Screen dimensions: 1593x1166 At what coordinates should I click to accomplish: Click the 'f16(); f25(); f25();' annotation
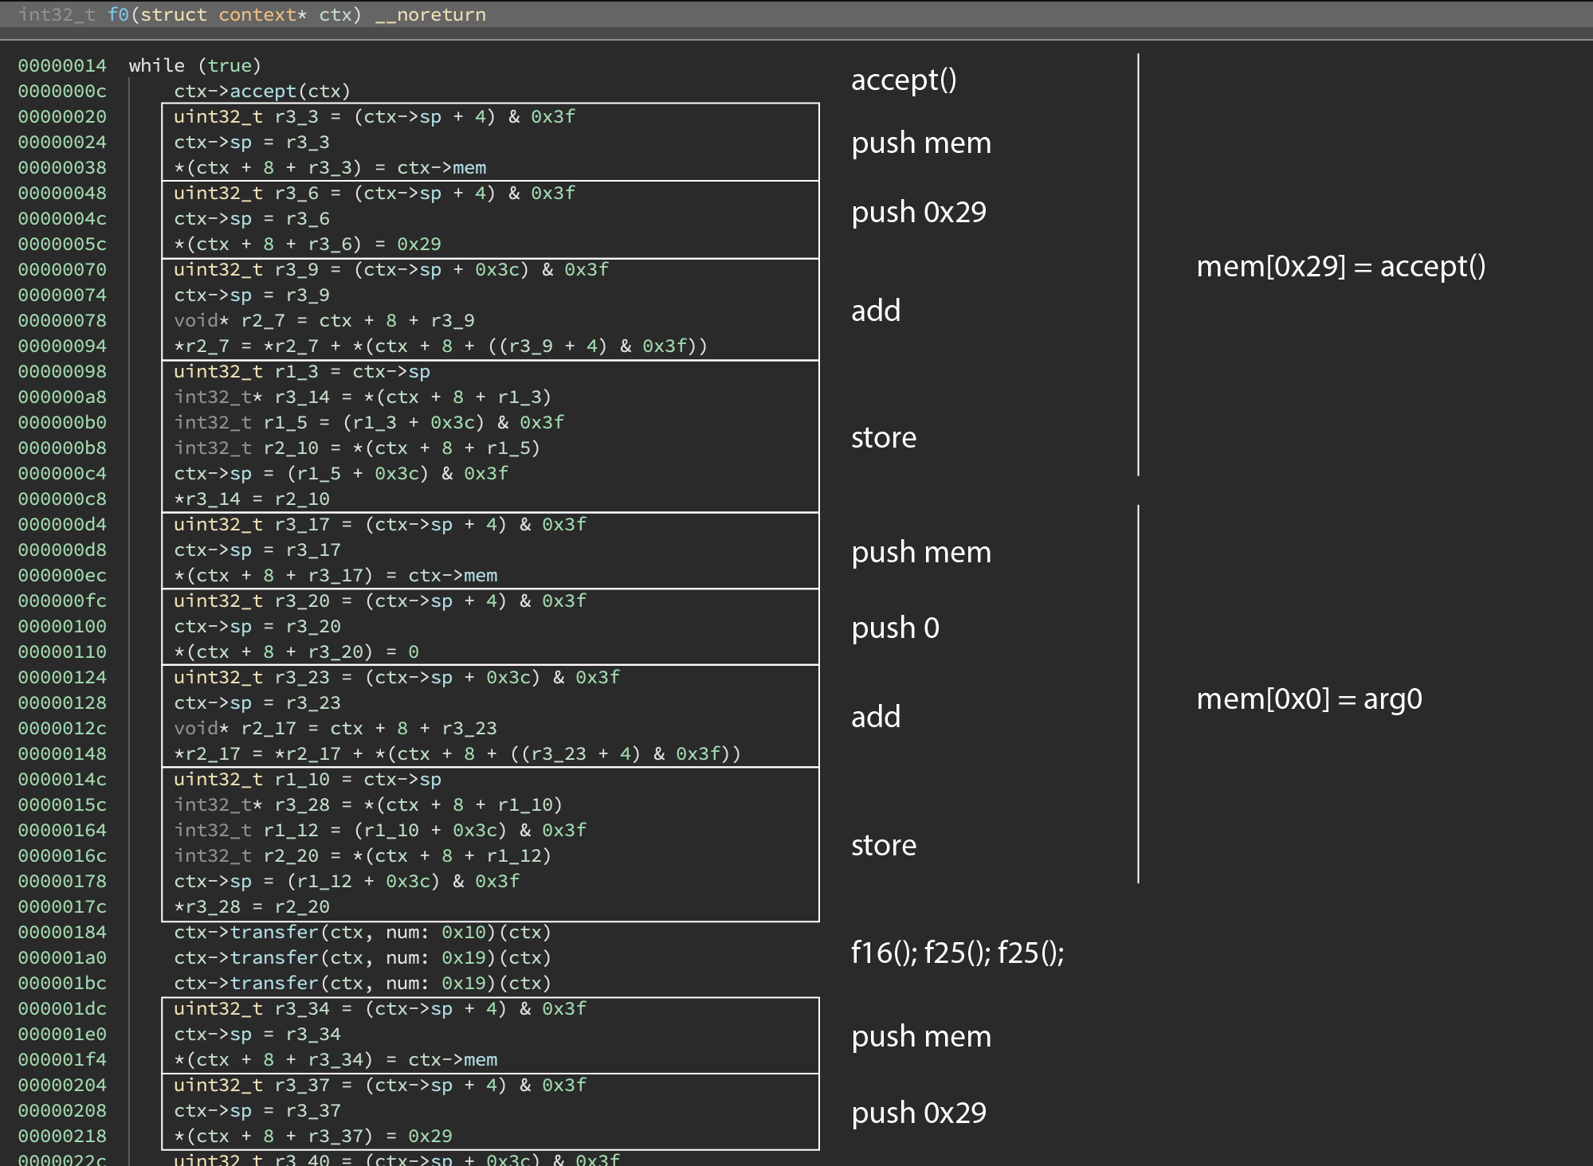tap(957, 953)
